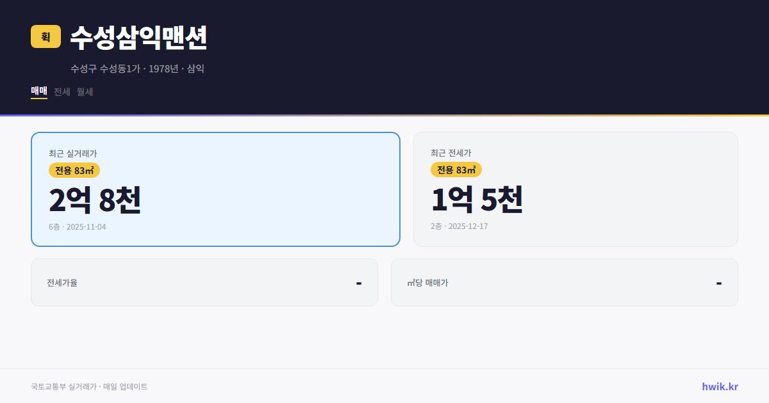
Task: Click the 전세가율 panel
Action: [x=204, y=282]
